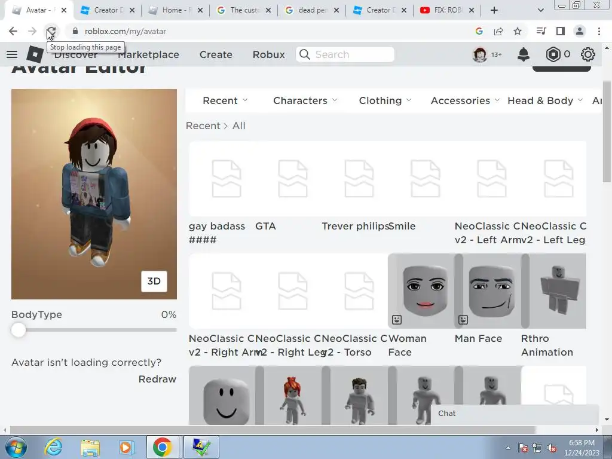
Task: Click the Roblox search field
Action: click(x=345, y=54)
